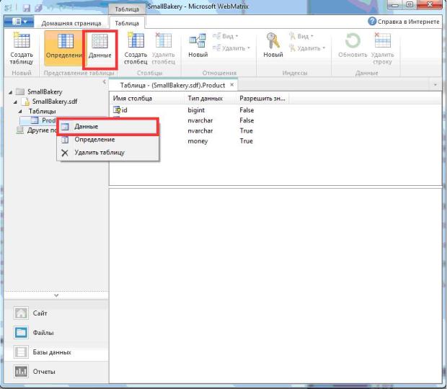This screenshot has width=447, height=389.
Task: Click the Создать столбец ribbon button
Action: coord(136,48)
